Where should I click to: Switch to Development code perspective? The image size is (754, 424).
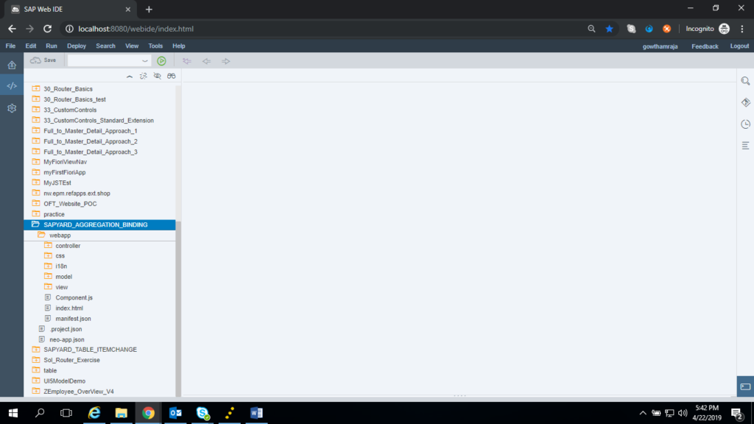(12, 86)
